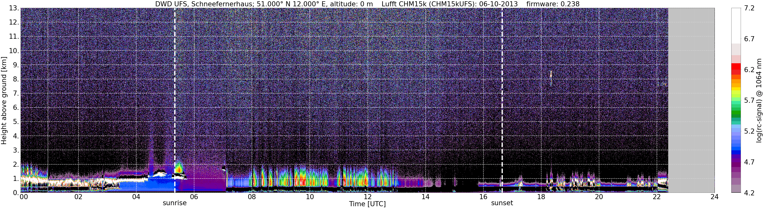Viewport: 764px width, 209px height.
Task: Click the time axis tick label "24"
Action: tap(715, 197)
